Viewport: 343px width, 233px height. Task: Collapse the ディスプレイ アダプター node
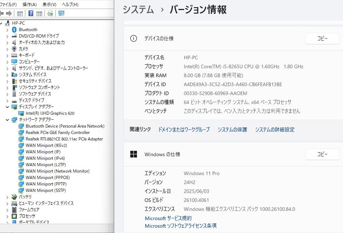[x=7, y=107]
